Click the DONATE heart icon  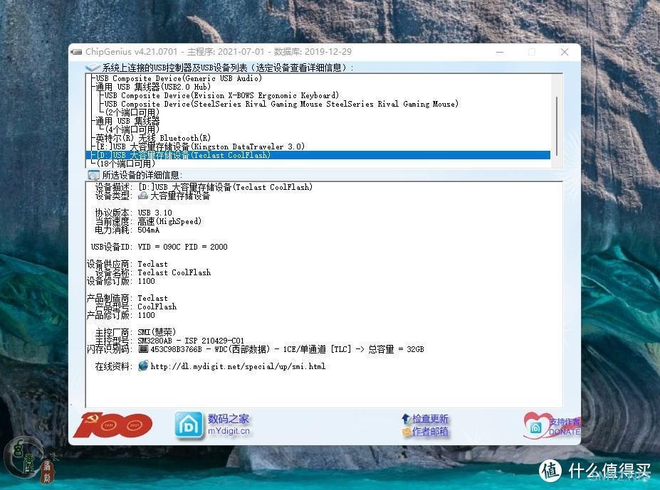point(535,426)
